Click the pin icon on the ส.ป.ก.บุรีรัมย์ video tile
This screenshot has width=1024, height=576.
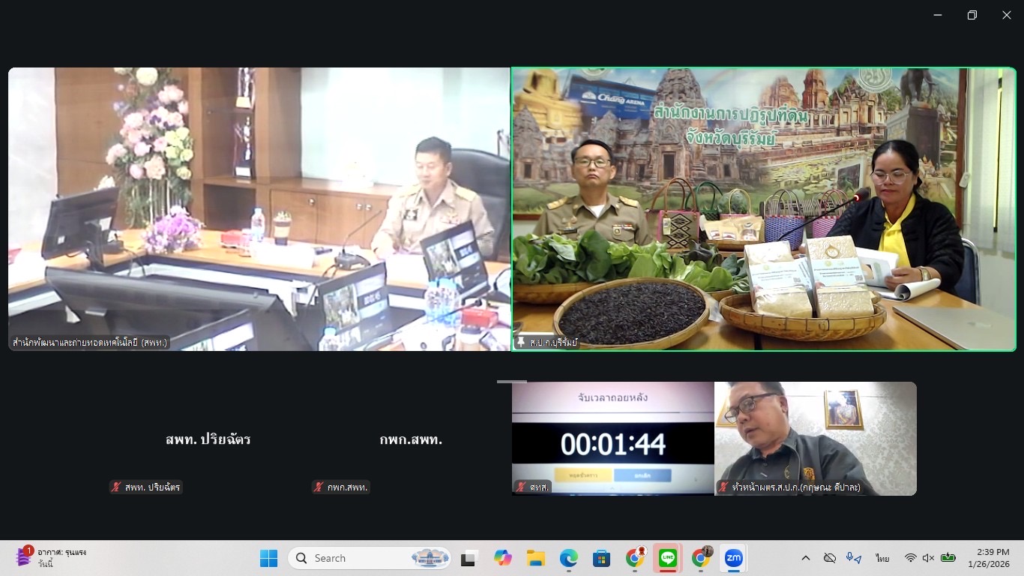(x=519, y=341)
